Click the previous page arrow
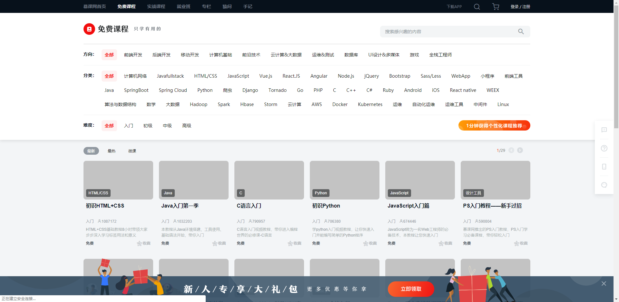 (511, 150)
